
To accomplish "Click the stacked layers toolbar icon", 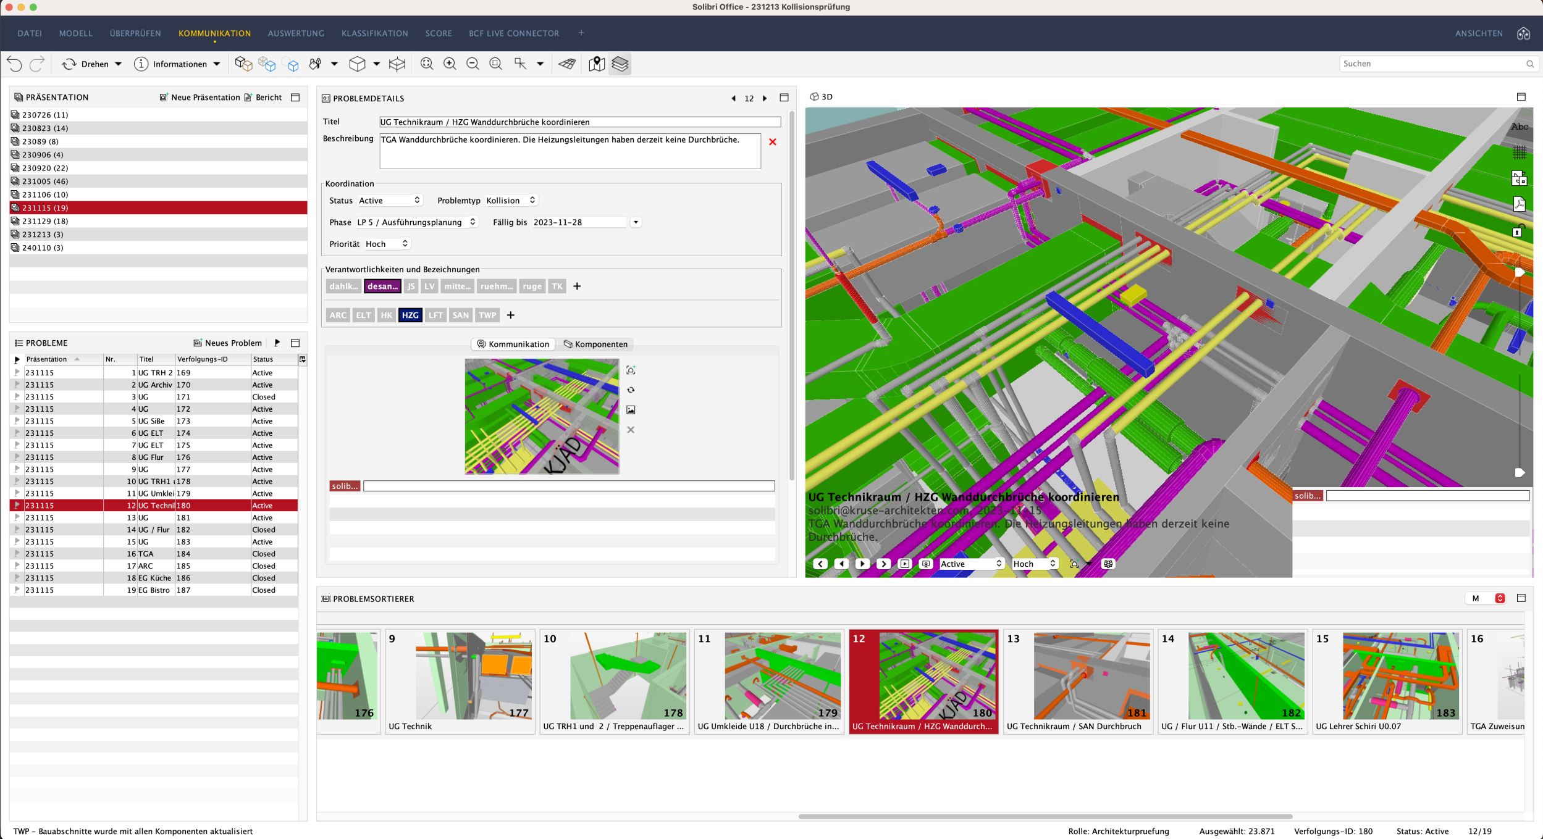I will tap(620, 64).
